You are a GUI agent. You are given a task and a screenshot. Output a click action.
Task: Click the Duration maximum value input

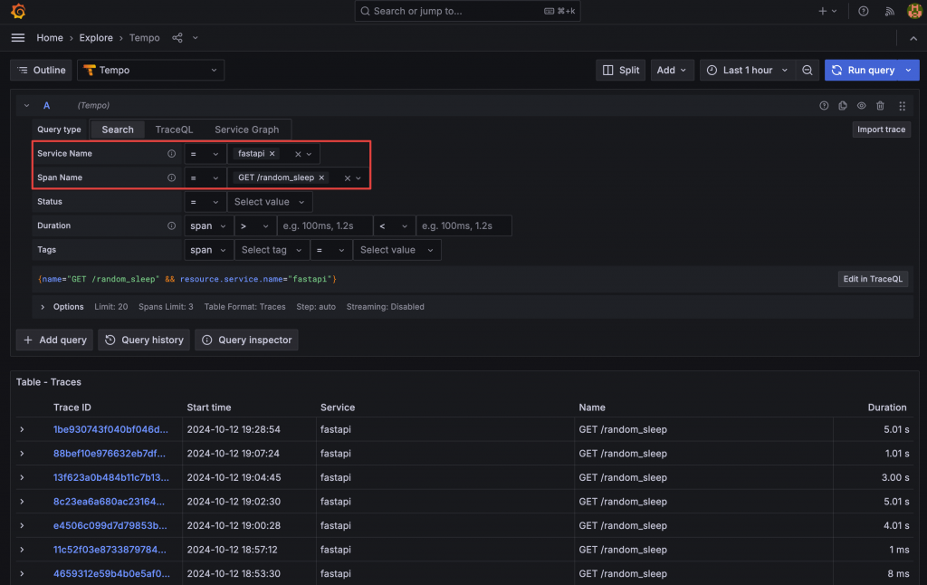pyautogui.click(x=463, y=226)
